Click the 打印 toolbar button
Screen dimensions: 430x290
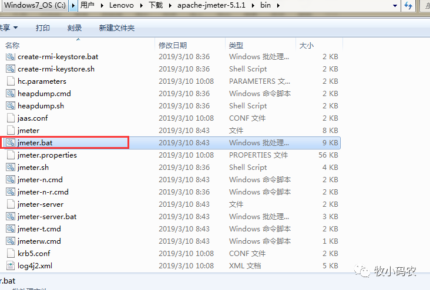tap(43, 28)
